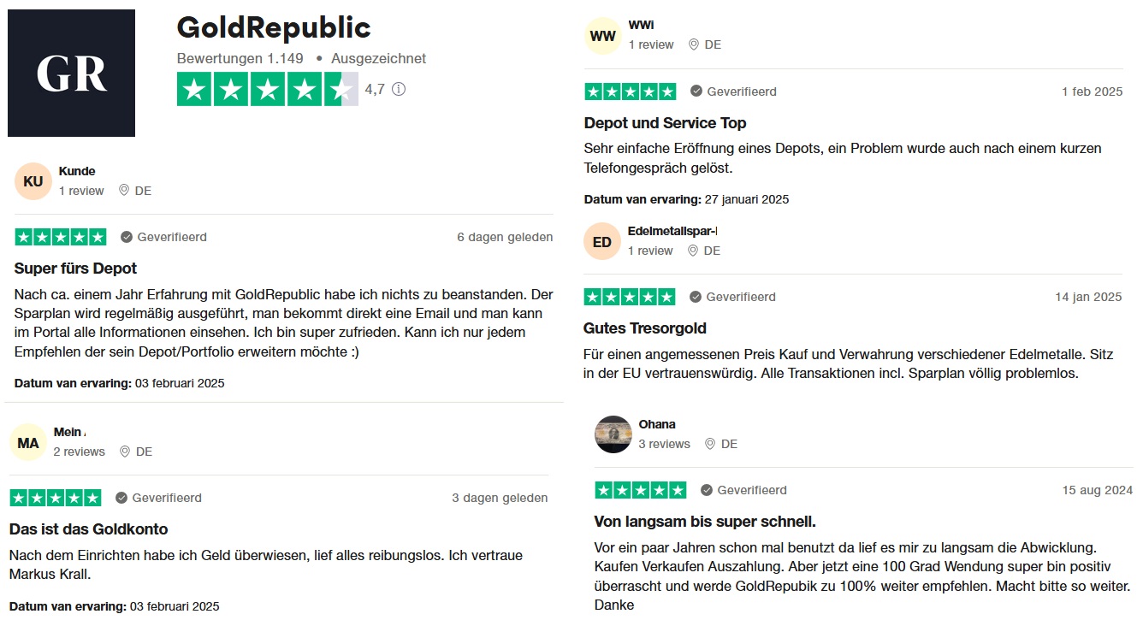Screen dimensions: 1143x620
Task: Open the ED Edelmetallspar reviewer avatar
Action: point(602,242)
